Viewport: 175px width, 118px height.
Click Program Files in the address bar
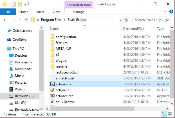pos(51,20)
